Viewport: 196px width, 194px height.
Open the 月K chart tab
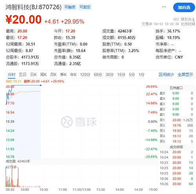click(x=53, y=74)
